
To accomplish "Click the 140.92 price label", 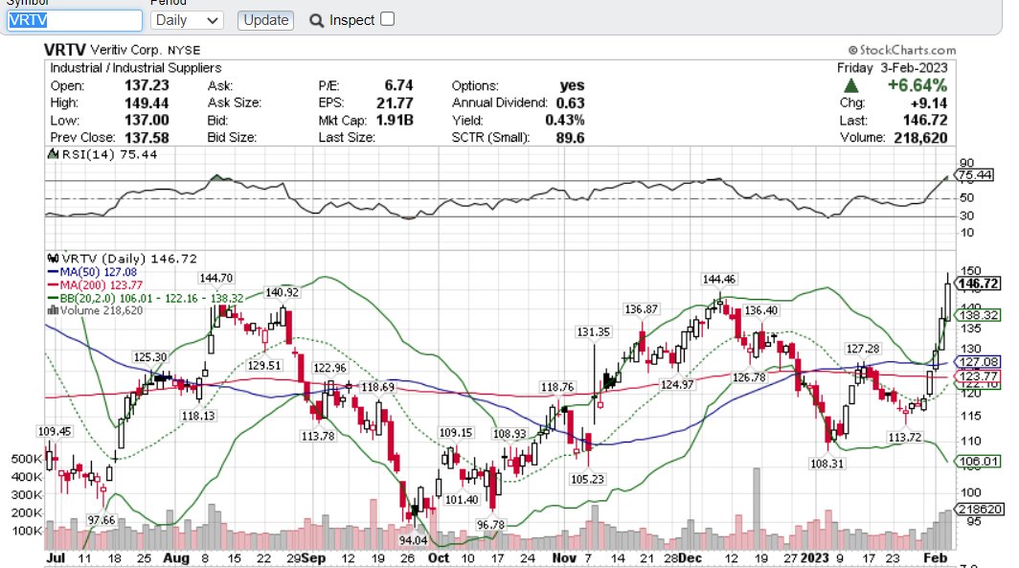I will point(282,292).
